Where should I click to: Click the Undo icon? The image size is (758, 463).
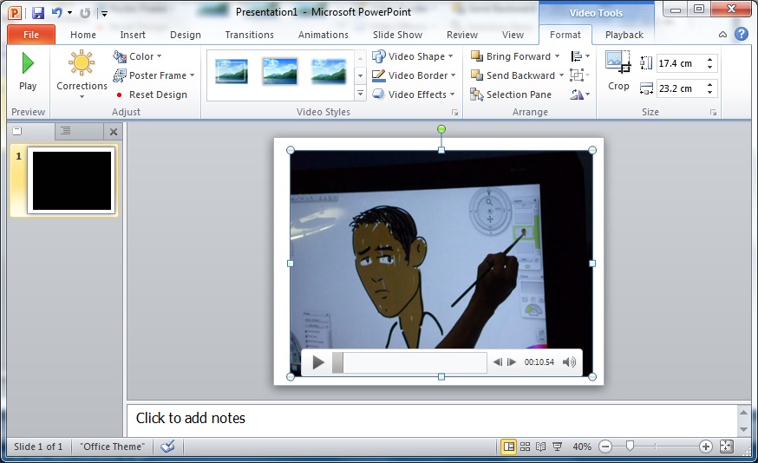(57, 13)
